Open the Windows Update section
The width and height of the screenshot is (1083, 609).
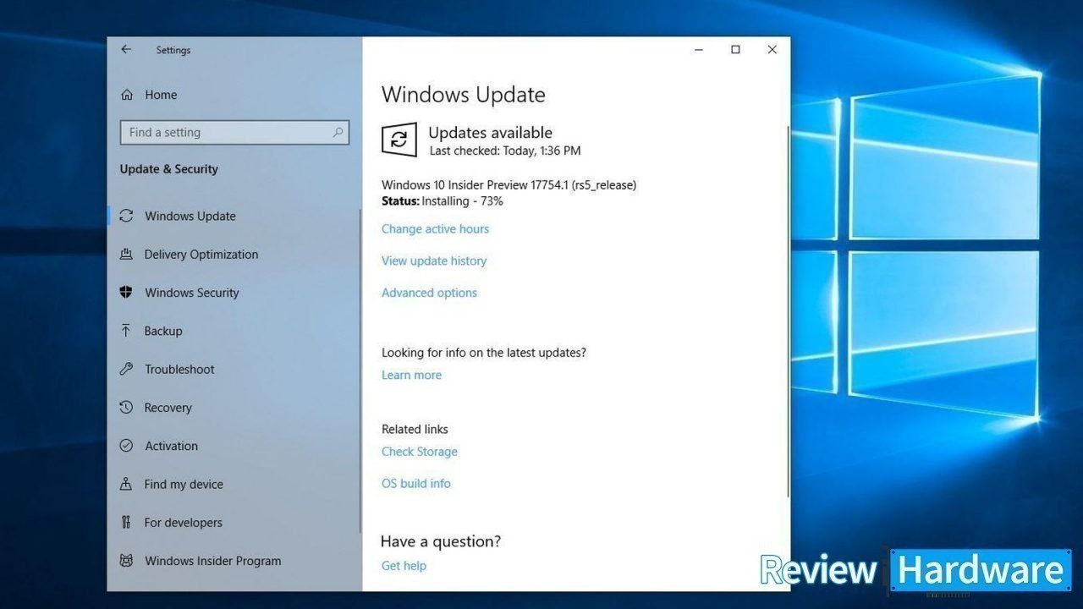pyautogui.click(x=190, y=217)
